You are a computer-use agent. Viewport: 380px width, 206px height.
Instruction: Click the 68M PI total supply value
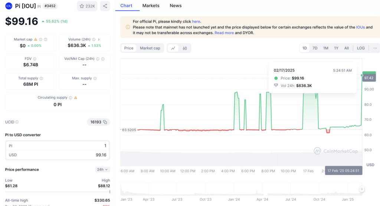click(x=30, y=84)
